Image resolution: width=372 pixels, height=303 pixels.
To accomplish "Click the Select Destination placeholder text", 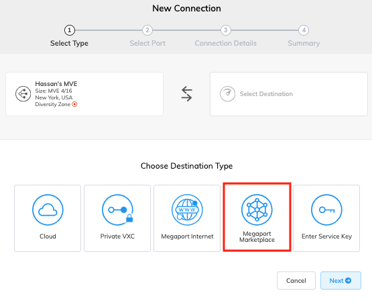I will [266, 93].
